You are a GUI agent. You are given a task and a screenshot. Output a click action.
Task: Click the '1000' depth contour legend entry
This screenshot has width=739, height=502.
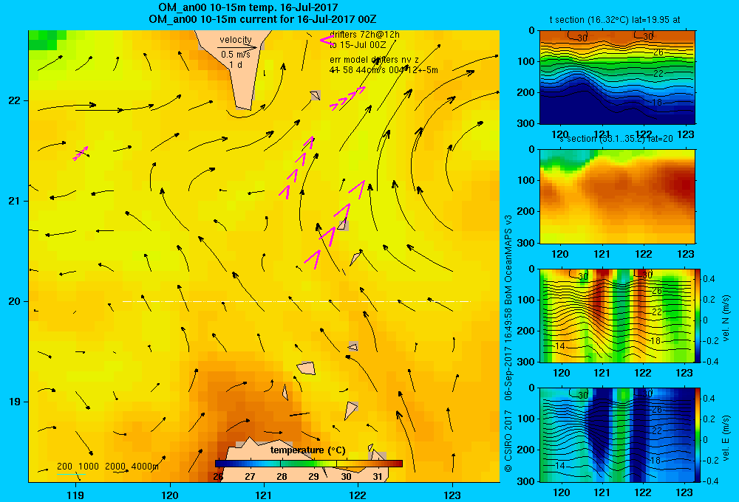[89, 467]
